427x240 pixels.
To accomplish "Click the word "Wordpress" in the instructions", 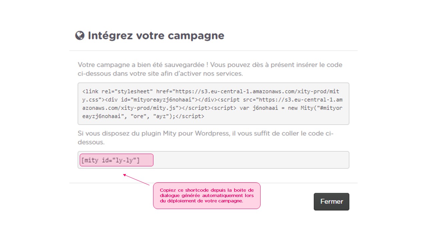I will (211, 134).
